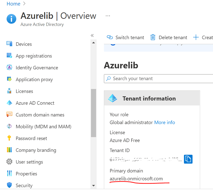Click the Application proxy icon
213x192 pixels.
(x=9, y=79)
